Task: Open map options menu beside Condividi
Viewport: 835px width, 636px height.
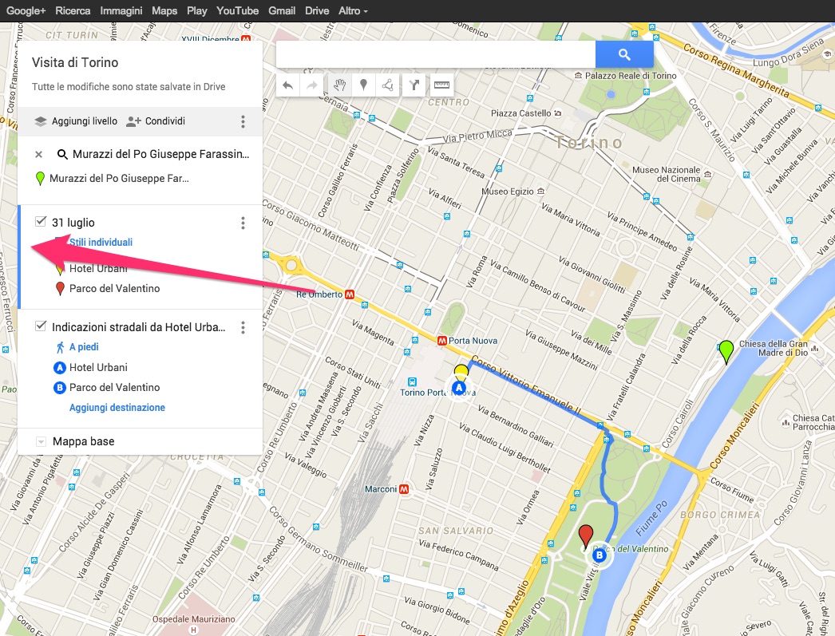Action: [243, 122]
